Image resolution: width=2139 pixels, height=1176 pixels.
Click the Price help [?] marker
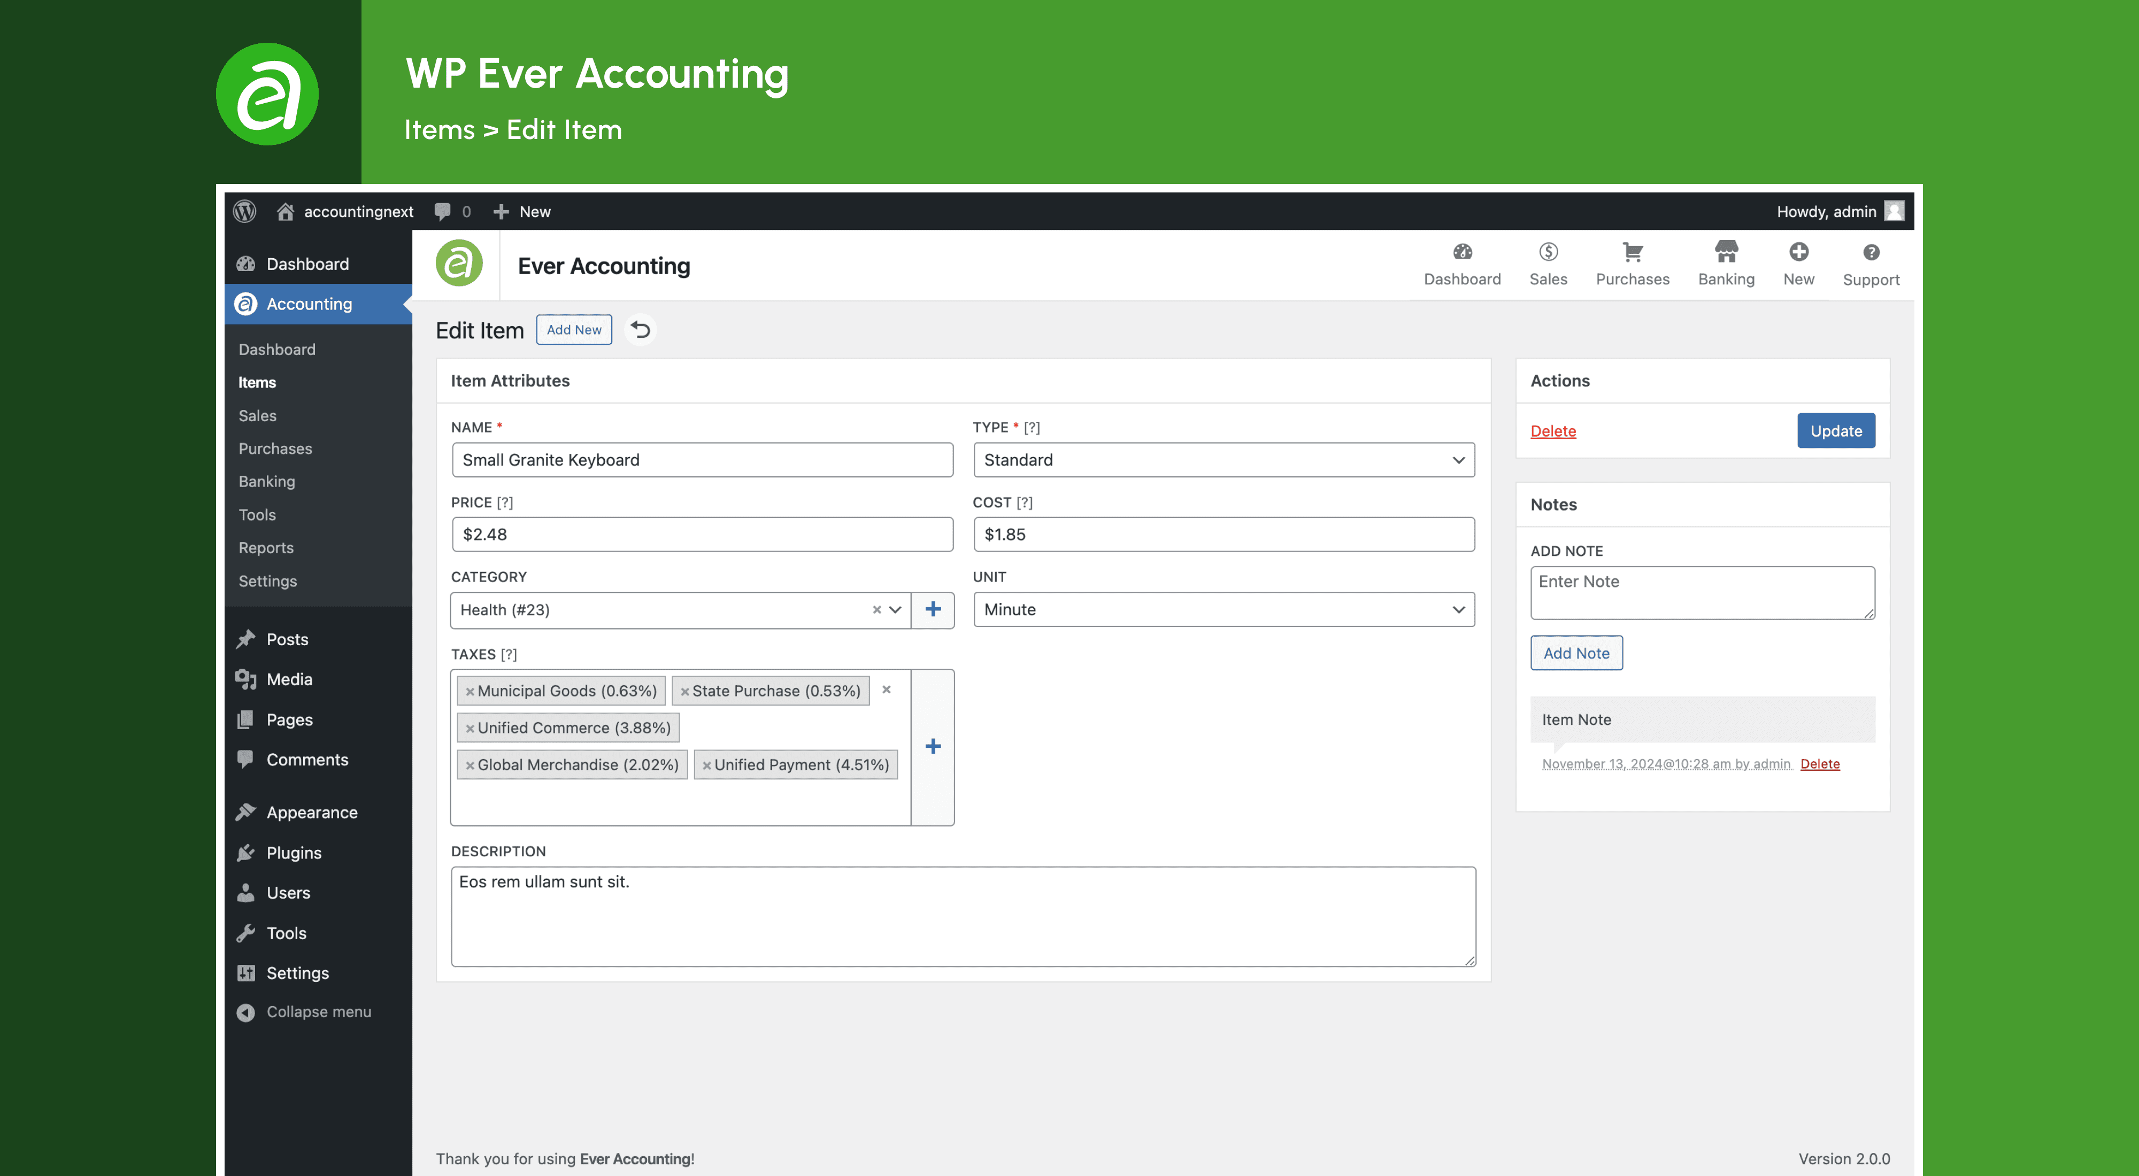pos(505,502)
